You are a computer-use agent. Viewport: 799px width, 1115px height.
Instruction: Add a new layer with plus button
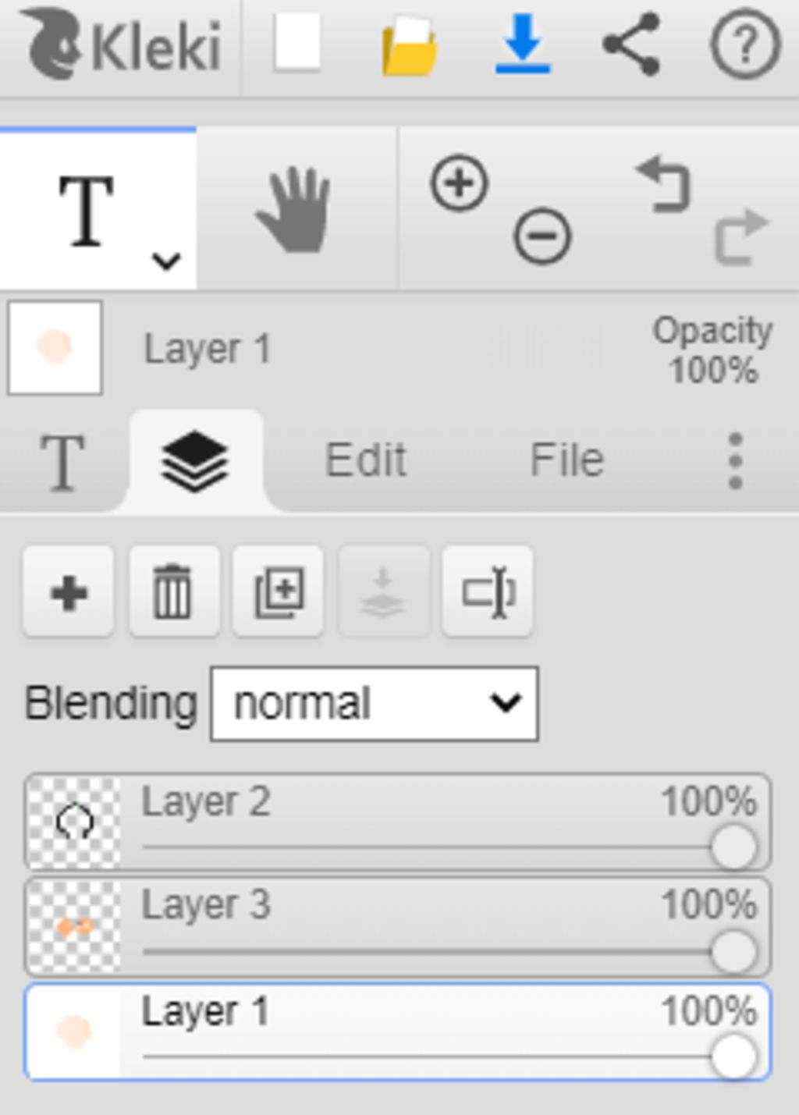(69, 592)
